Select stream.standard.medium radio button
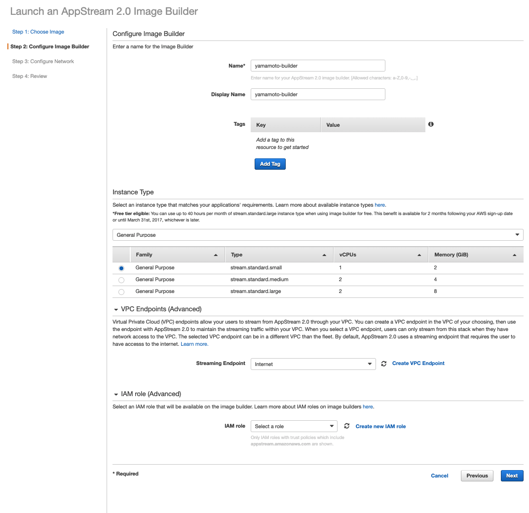529x513 pixels. pyautogui.click(x=121, y=280)
